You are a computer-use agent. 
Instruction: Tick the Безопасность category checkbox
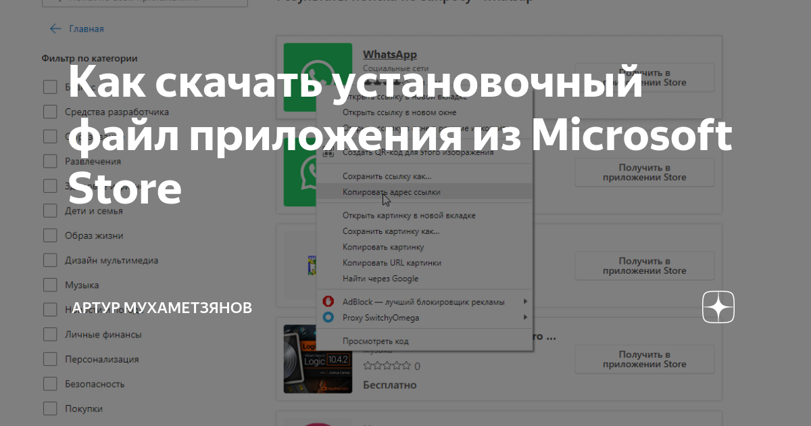(50, 384)
